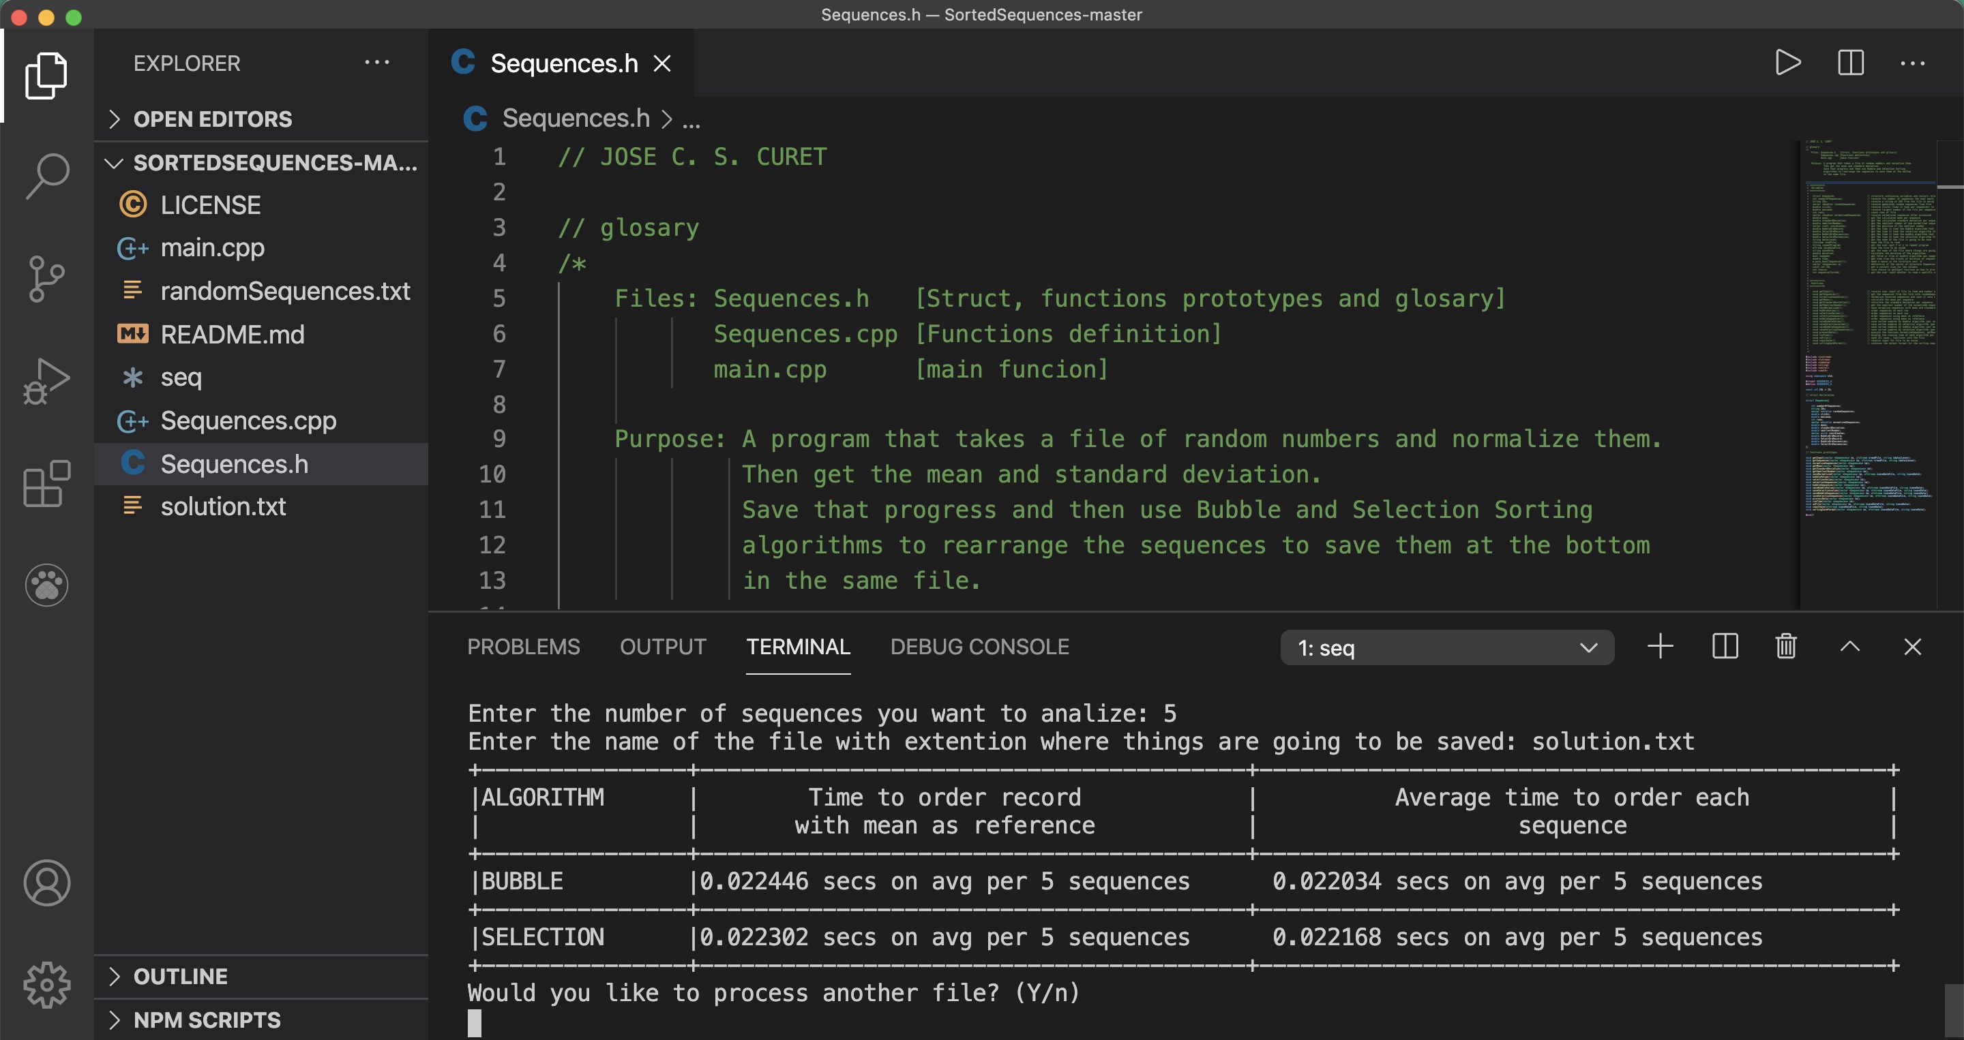This screenshot has width=1964, height=1040.
Task: Click the Explorer more actions ellipsis
Action: (377, 62)
